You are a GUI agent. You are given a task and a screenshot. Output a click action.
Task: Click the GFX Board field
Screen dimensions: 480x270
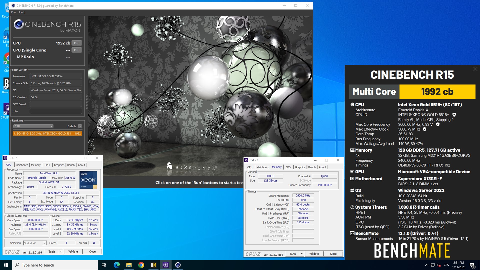point(56,104)
